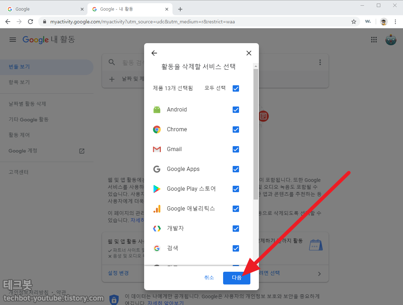Screen dimensions: 403x305
Task: Uncheck the Google Play 스토어 checkbox
Action: tap(236, 189)
